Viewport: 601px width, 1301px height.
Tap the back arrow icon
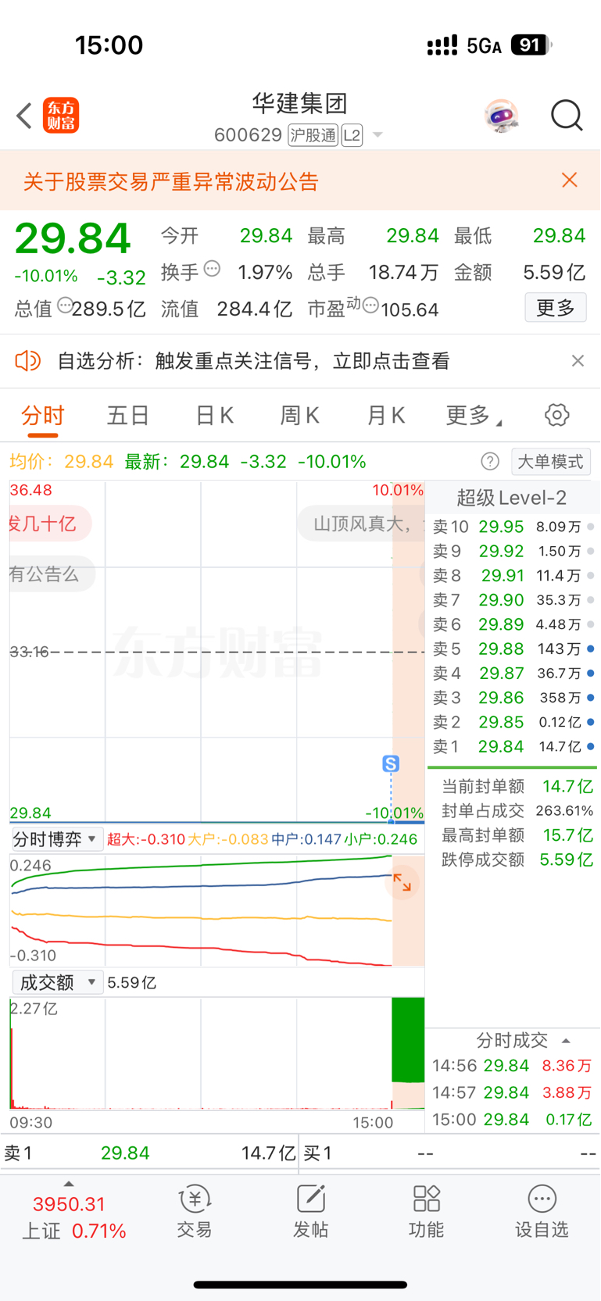(24, 116)
